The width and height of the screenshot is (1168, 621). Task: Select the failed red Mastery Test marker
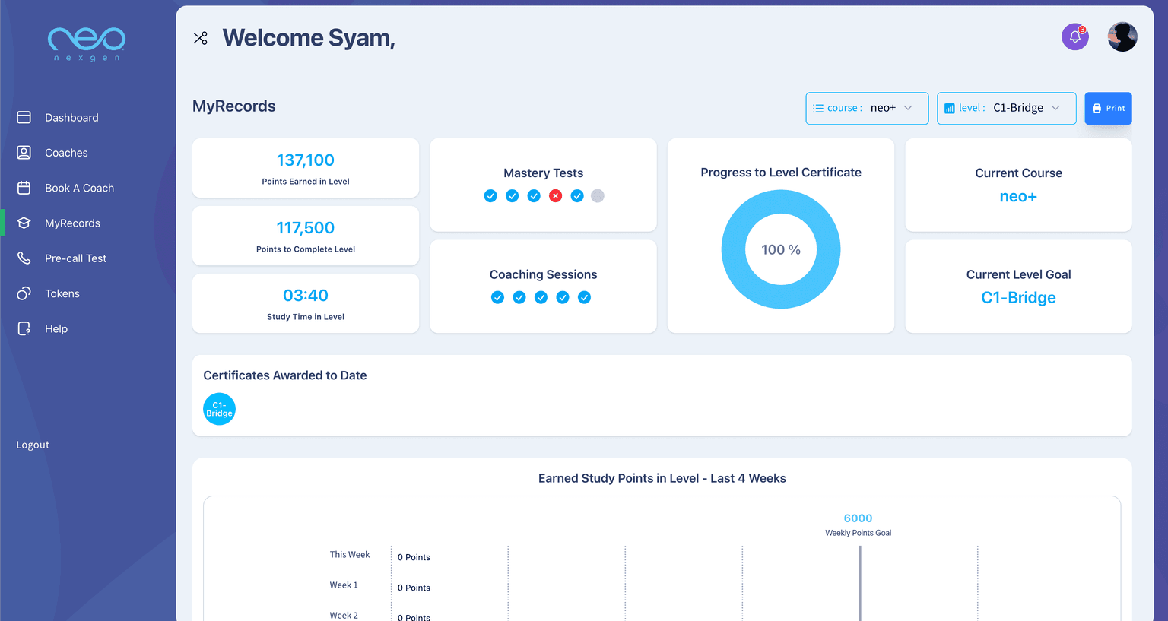(556, 196)
